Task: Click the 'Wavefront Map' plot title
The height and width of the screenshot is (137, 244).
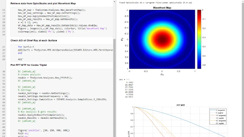Action: [162, 8]
